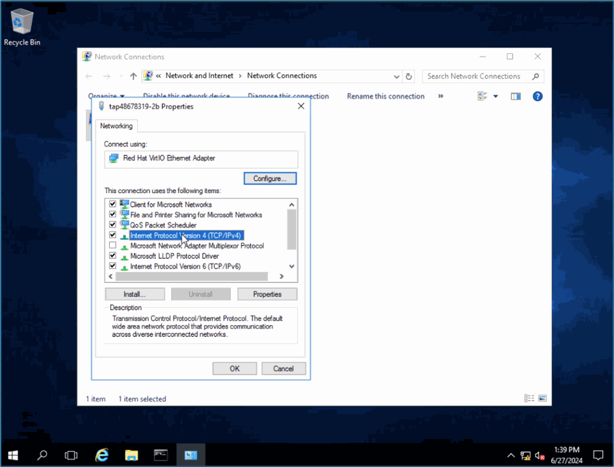Click the Forward navigation arrow
614x467 pixels.
click(107, 76)
